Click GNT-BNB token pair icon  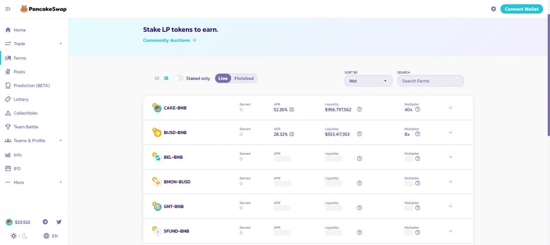pos(157,206)
